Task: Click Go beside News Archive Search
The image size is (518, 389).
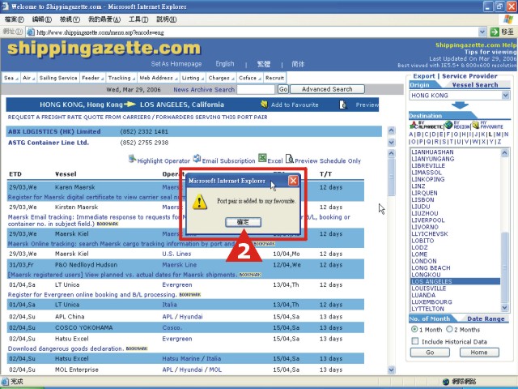Action: pos(283,89)
